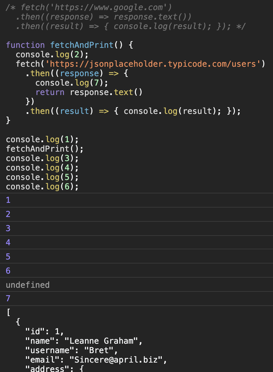Viewport: 273px width, 372px height.
Task: Select the fetchAndPrint() call statement
Action: click(44, 149)
